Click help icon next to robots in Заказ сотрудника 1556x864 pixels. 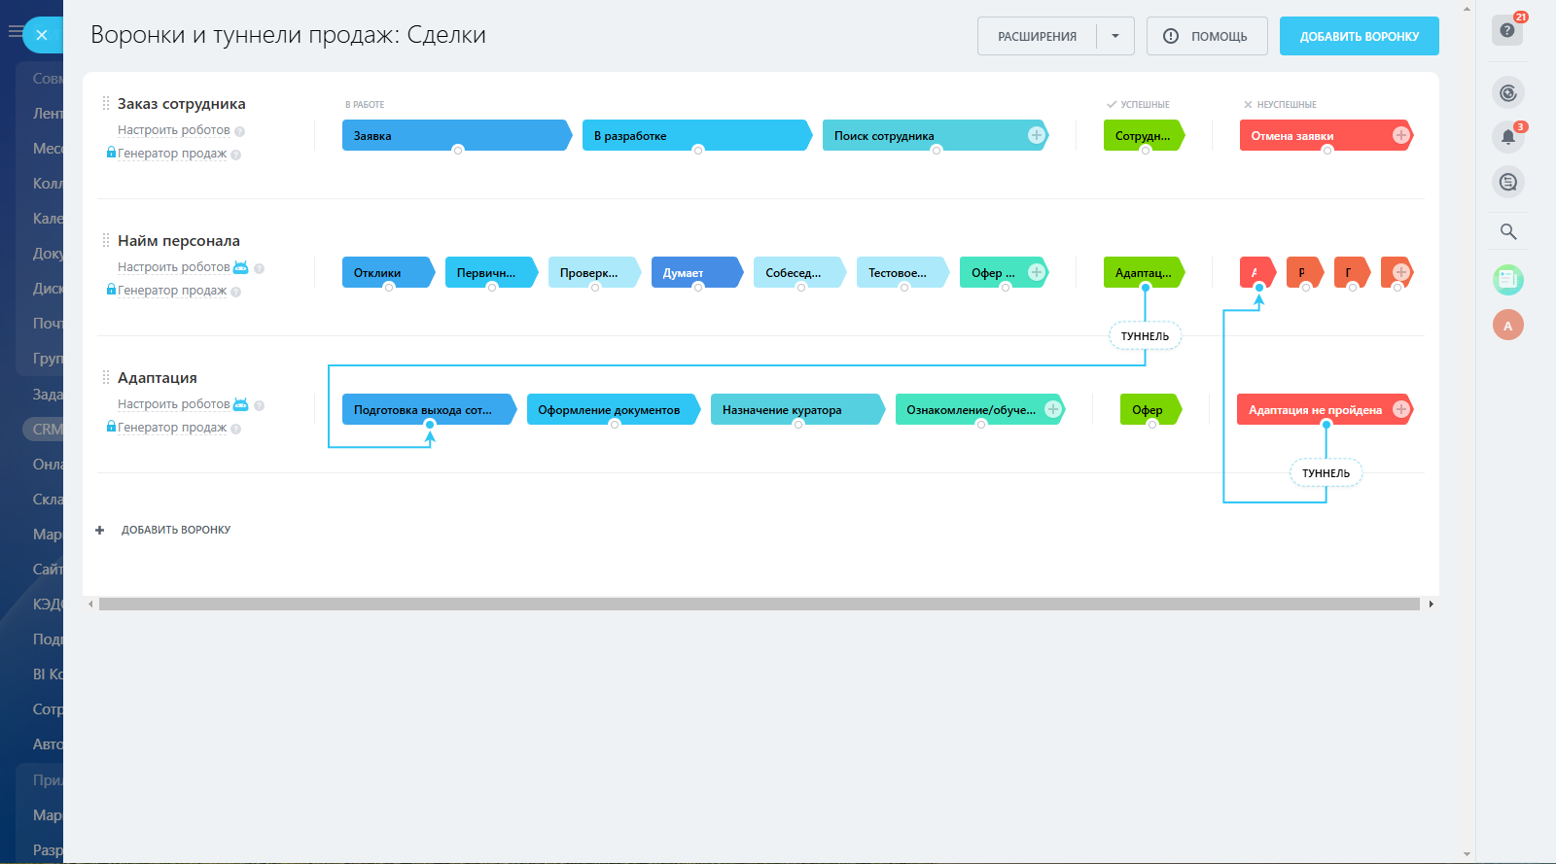[239, 131]
